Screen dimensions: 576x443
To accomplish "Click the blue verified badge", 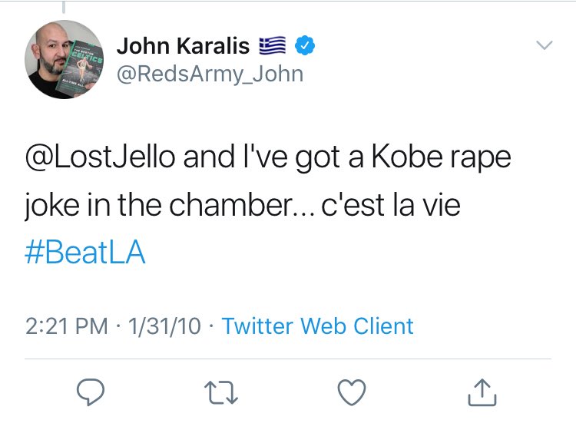I will (x=305, y=47).
